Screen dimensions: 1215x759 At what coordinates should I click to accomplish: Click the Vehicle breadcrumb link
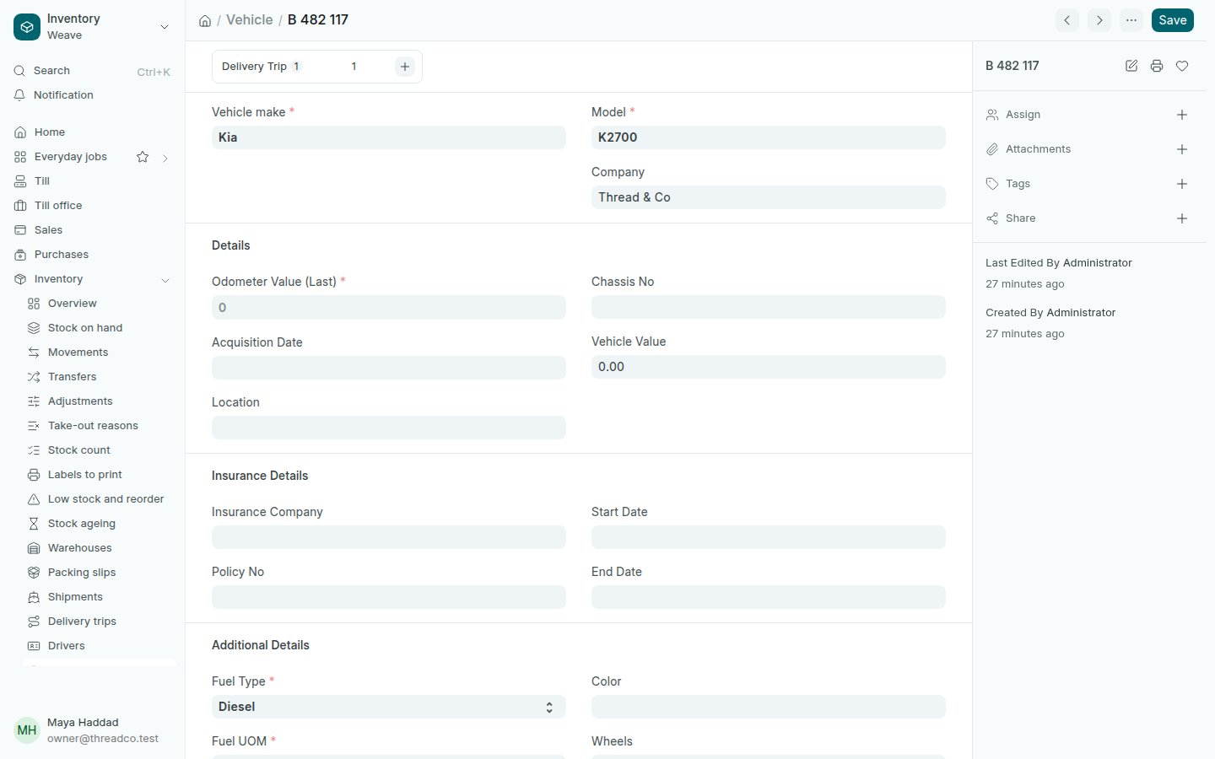tap(250, 20)
